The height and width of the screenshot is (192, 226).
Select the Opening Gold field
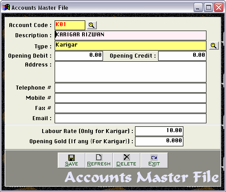coord(159,141)
